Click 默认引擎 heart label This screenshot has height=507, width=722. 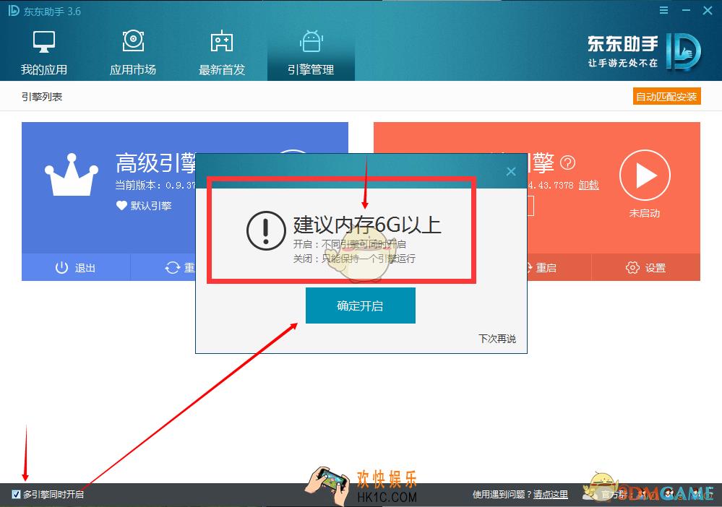[144, 206]
